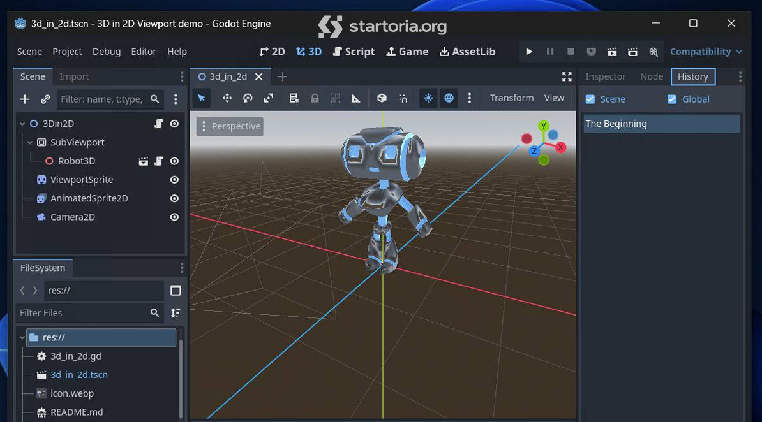Switch to the Script workspace
The height and width of the screenshot is (422, 762).
pyautogui.click(x=354, y=52)
